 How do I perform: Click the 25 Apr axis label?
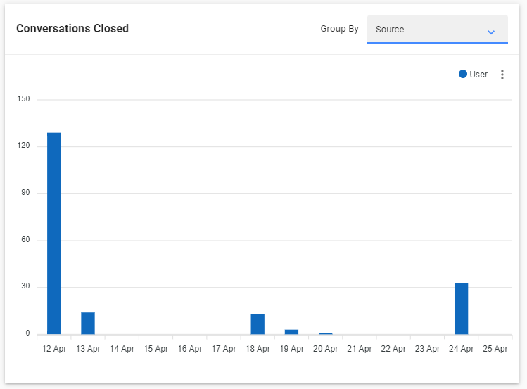(495, 348)
